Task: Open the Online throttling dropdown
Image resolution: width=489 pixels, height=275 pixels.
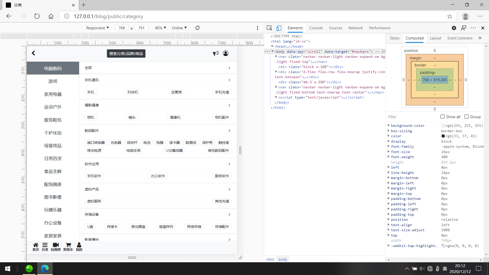Action: tap(179, 28)
